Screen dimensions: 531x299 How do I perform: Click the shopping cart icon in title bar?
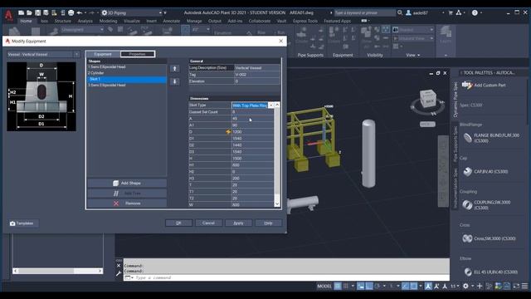451,13
